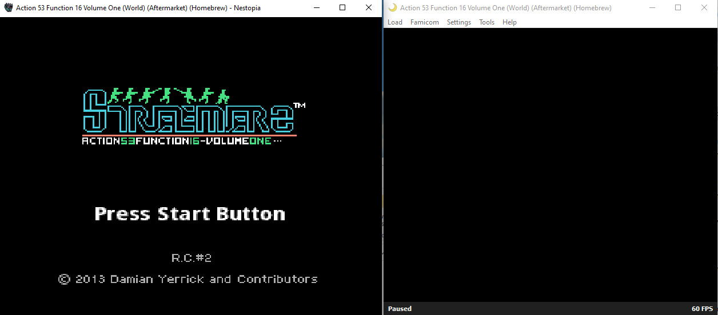Click the 'ACTION53FUNCTION16-VOLUMEONE' subtitle text

[x=182, y=141]
